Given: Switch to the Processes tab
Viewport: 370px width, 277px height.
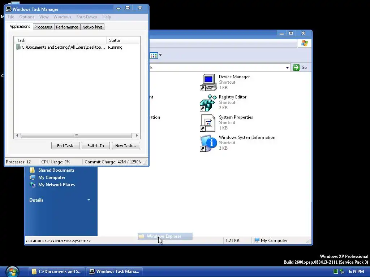Looking at the screenshot, I should tap(43, 27).
